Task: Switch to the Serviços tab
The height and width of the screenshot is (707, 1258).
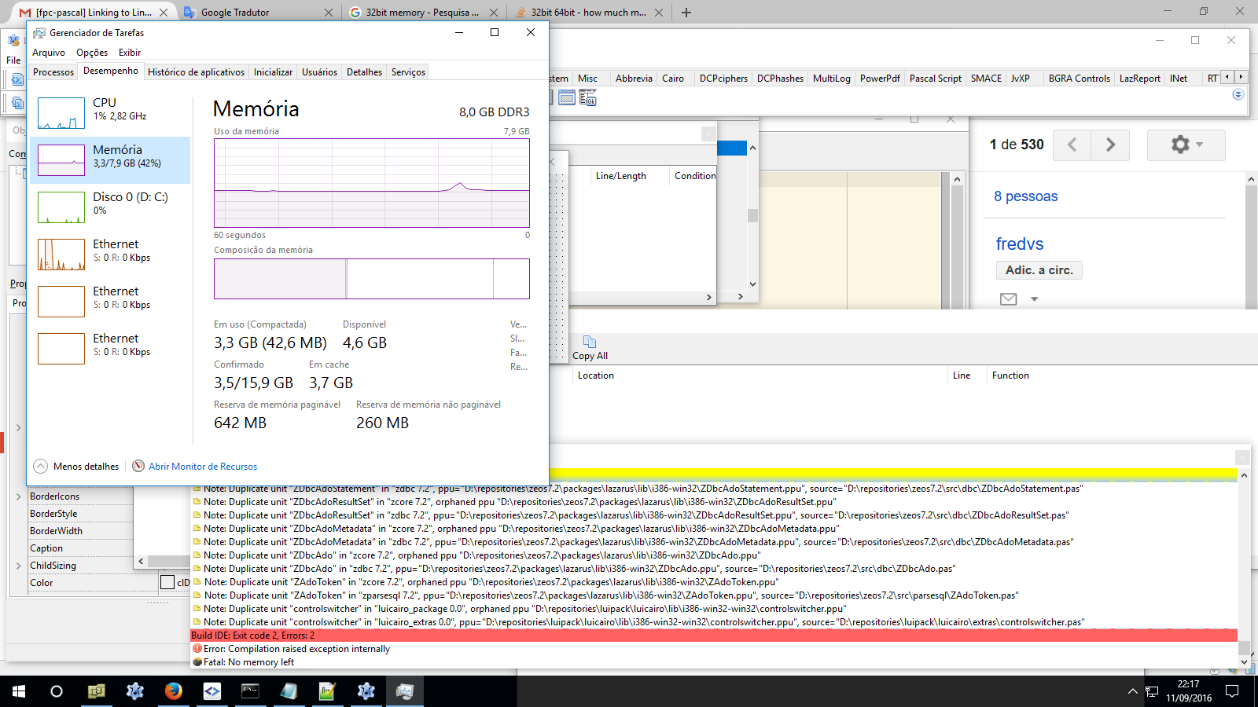Action: (x=408, y=72)
